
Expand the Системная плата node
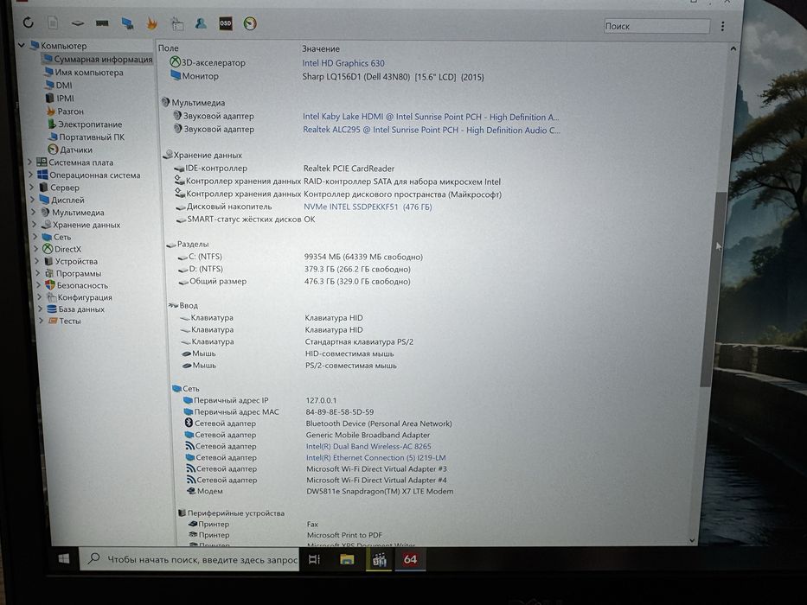[30, 162]
